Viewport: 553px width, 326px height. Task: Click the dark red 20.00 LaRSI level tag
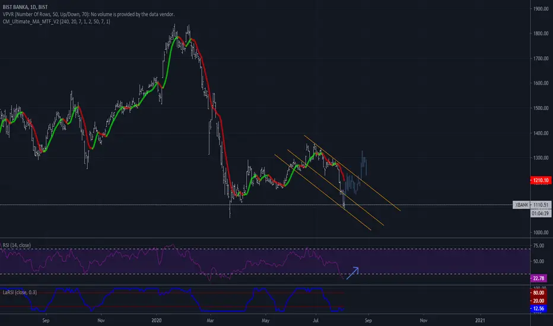pyautogui.click(x=539, y=301)
